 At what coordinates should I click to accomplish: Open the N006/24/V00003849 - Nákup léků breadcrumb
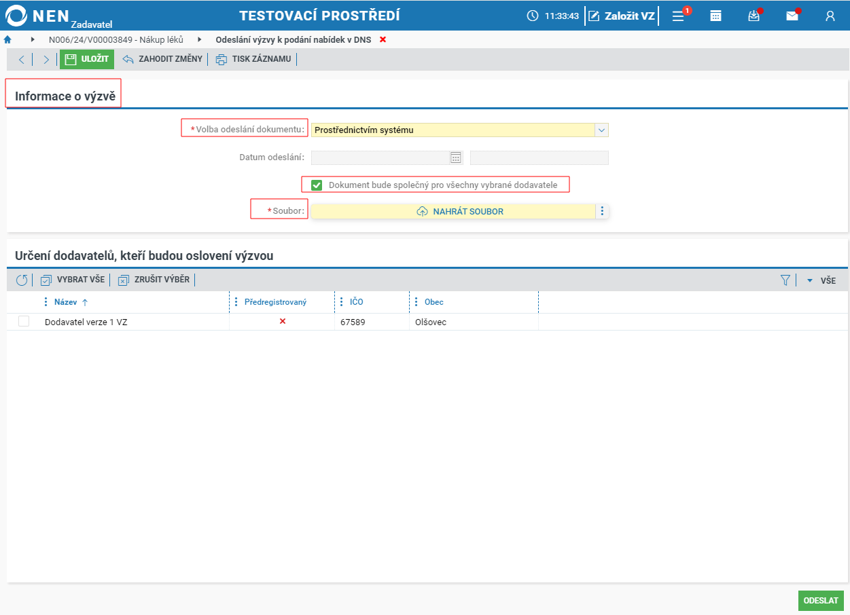tap(116, 39)
